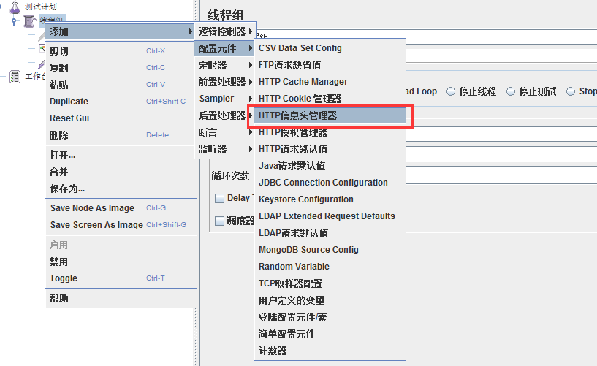The height and width of the screenshot is (366, 597).
Task: Choose 粘贴 from the context menu
Action: (121, 85)
